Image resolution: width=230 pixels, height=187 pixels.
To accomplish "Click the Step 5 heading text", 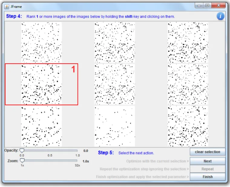I will coord(106,153).
